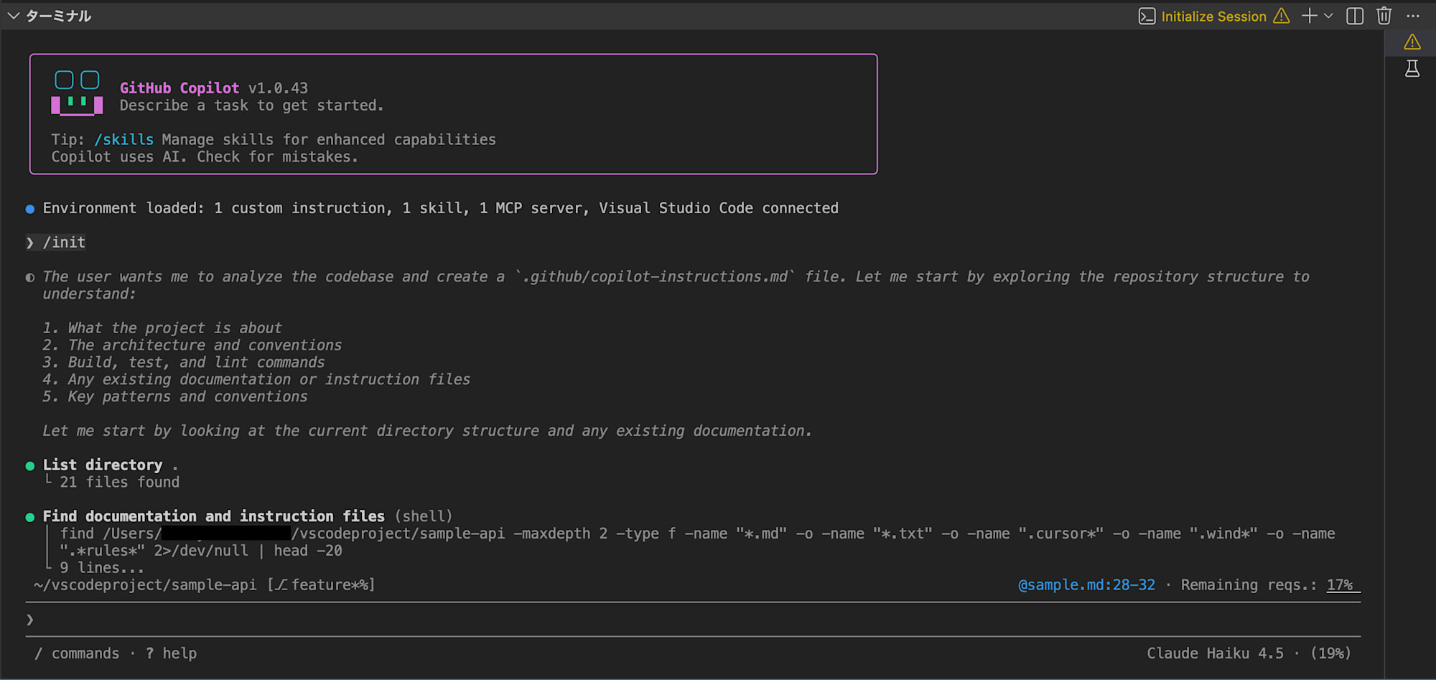Click "Let me start by looking at" line

(427, 431)
